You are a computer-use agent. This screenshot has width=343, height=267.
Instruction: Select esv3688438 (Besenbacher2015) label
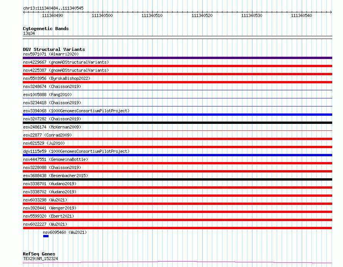(55, 176)
